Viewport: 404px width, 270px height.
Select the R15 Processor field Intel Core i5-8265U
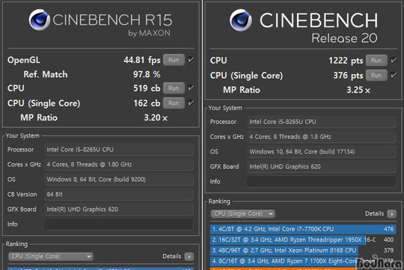119,149
